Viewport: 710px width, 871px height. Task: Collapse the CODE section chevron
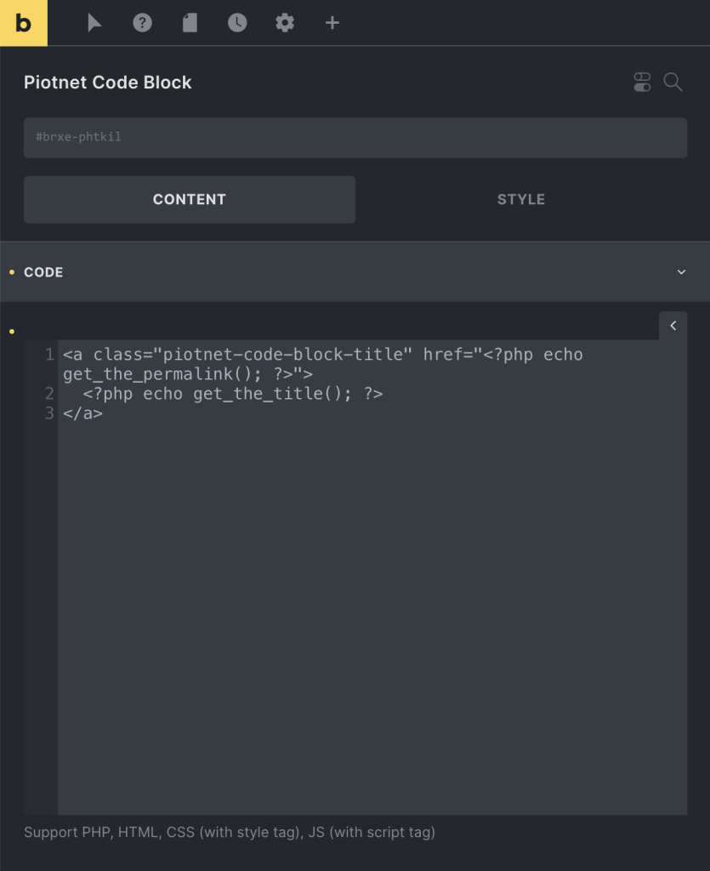pyautogui.click(x=681, y=272)
